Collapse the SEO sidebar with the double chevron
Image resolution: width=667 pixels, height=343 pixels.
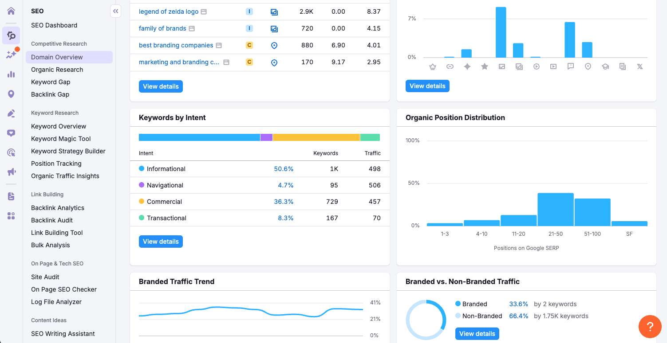coord(116,11)
